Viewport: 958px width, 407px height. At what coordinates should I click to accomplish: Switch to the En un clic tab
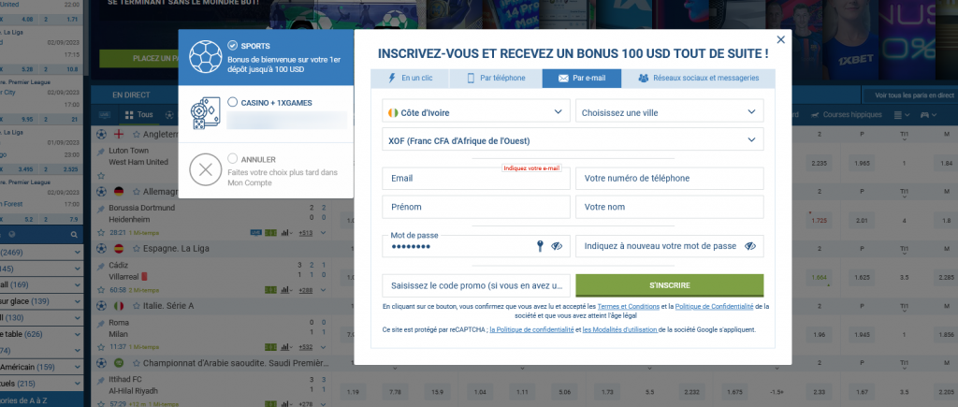tap(410, 79)
